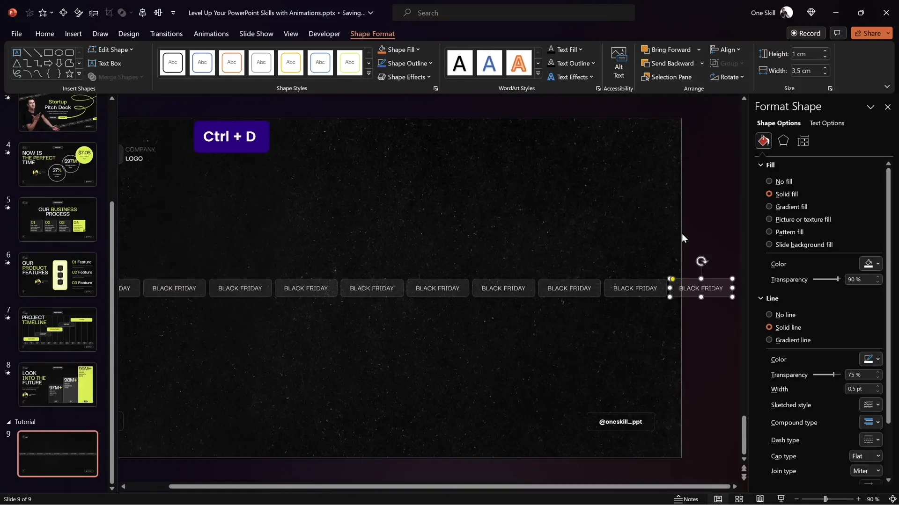
Task: Choose the yellow outlined Abc shape style
Action: click(291, 63)
